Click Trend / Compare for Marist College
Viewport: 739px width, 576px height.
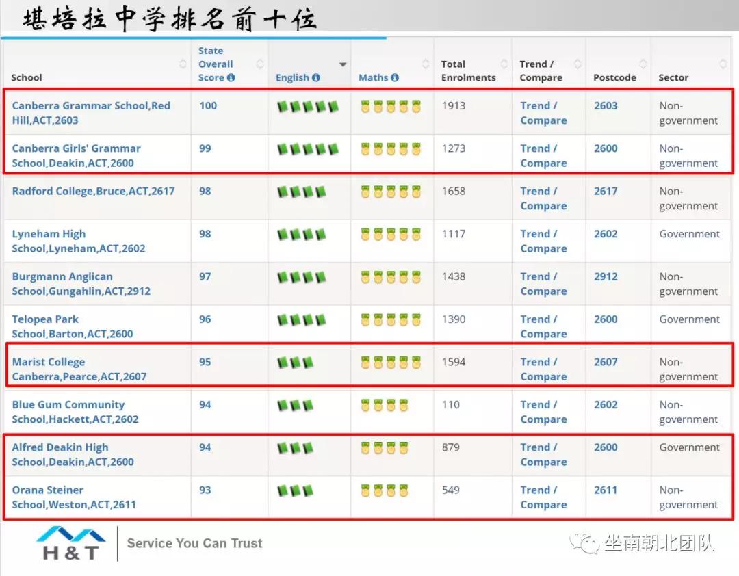click(543, 369)
